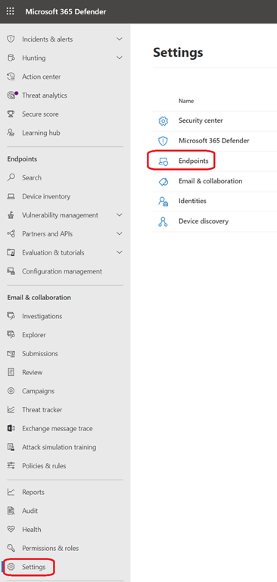Image resolution: width=277 pixels, height=582 pixels.
Task: Click the Review icon
Action: pyautogui.click(x=11, y=372)
